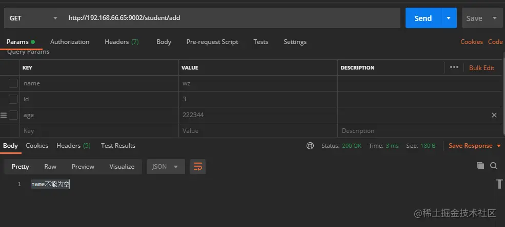
Task: Select the response Body tab
Action: pyautogui.click(x=10, y=146)
